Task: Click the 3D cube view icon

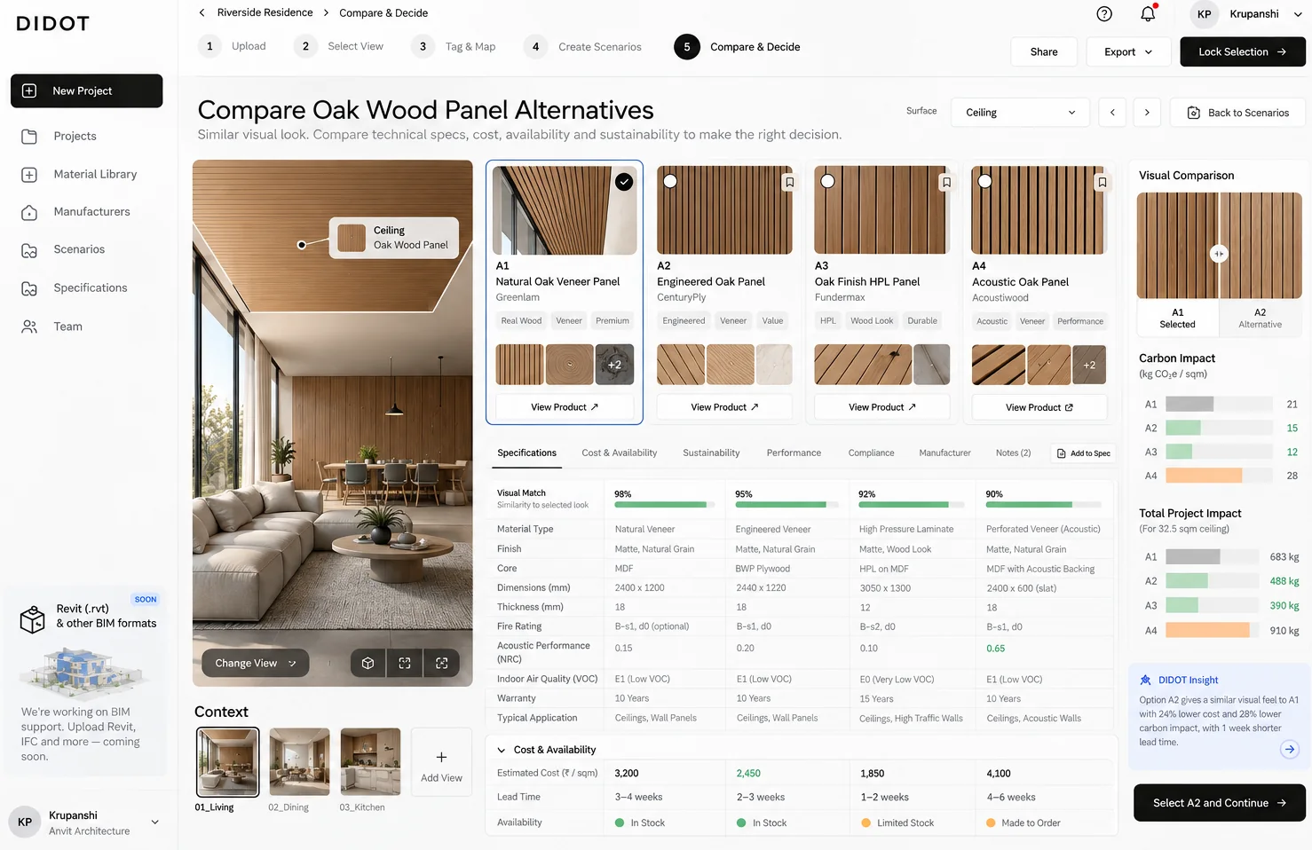Action: pyautogui.click(x=368, y=663)
